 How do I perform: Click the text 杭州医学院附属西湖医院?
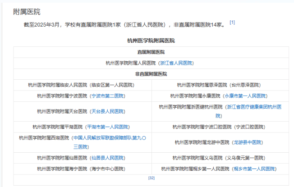click(x=44, y=138)
